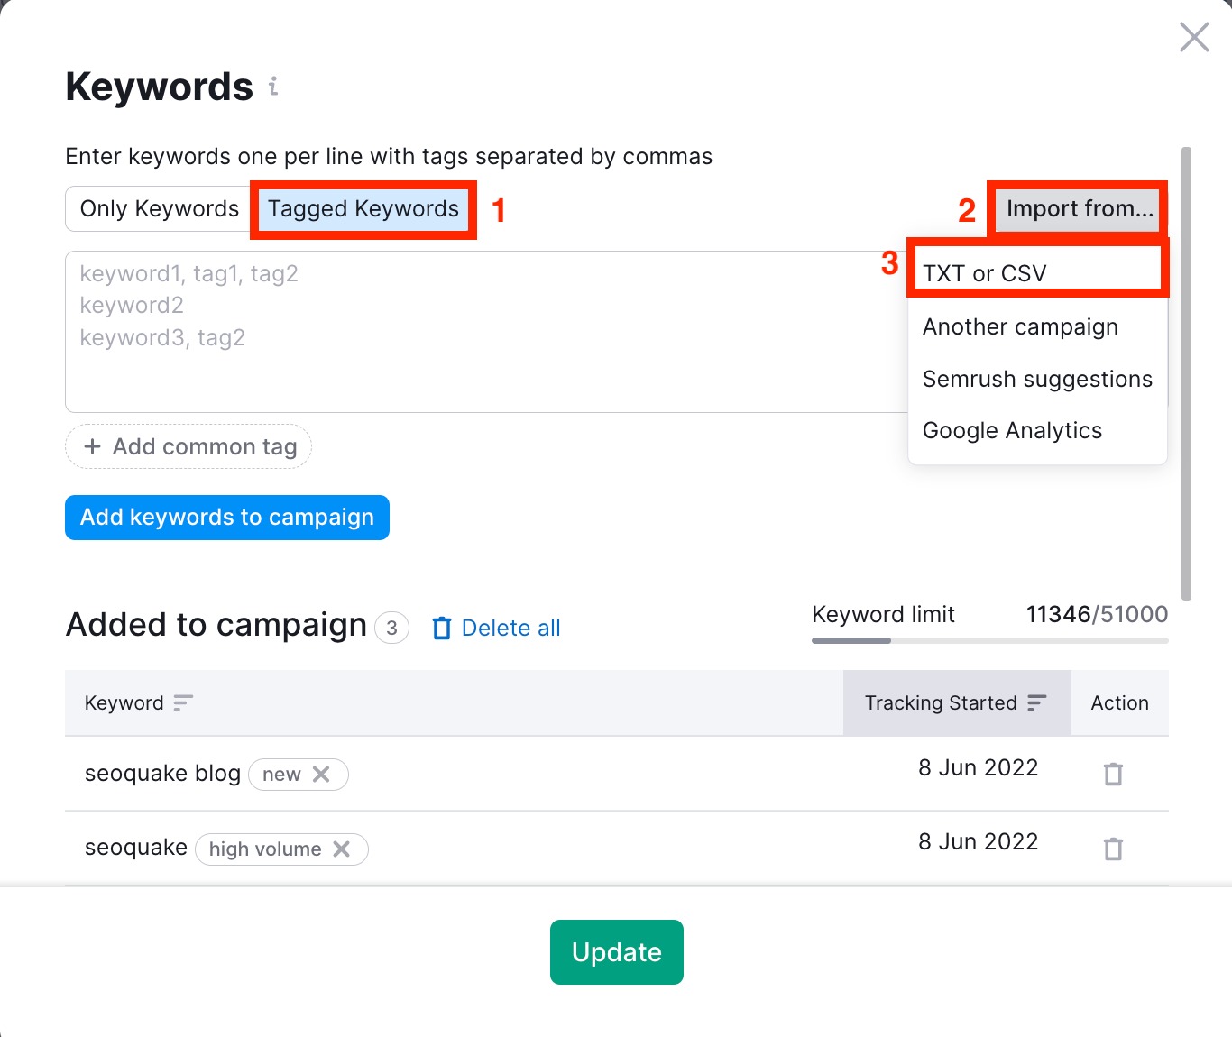
Task: Select Another campaign as import source
Action: coord(1020,326)
